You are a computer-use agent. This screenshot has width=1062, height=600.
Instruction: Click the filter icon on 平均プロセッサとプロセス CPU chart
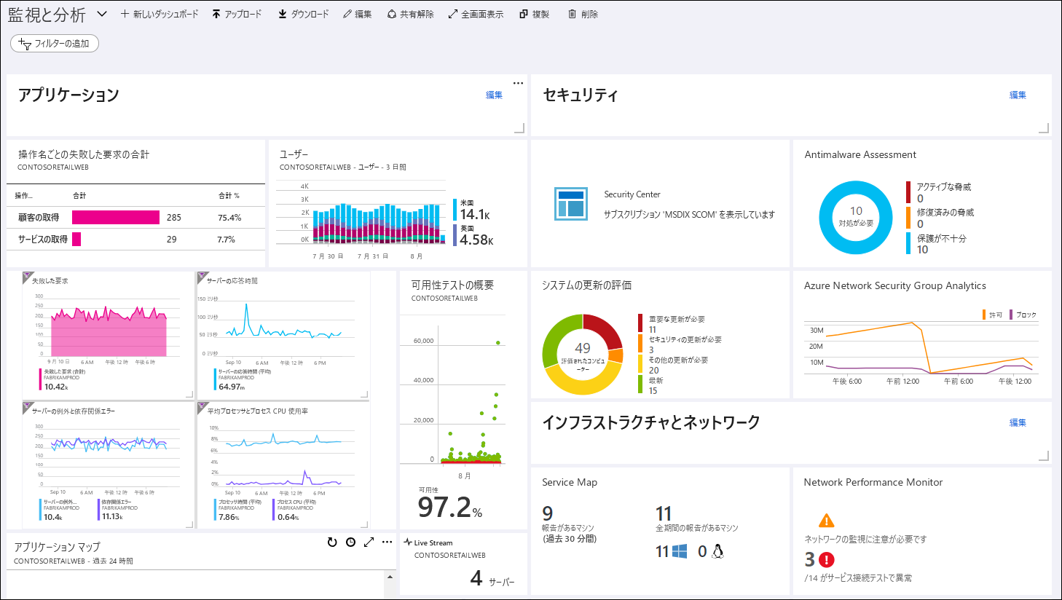[202, 407]
